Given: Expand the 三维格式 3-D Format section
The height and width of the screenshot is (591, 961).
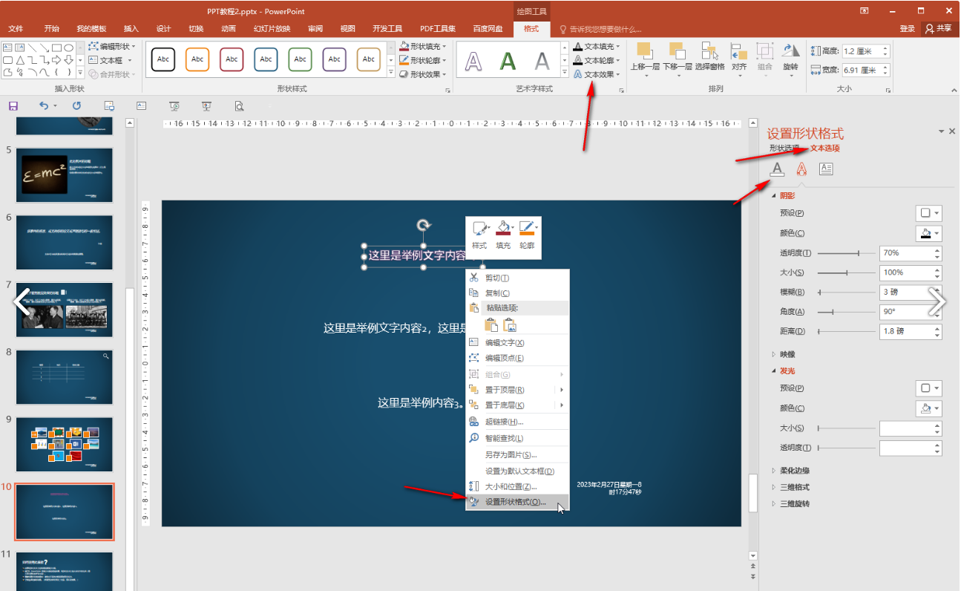Looking at the screenshot, I should click(x=790, y=487).
